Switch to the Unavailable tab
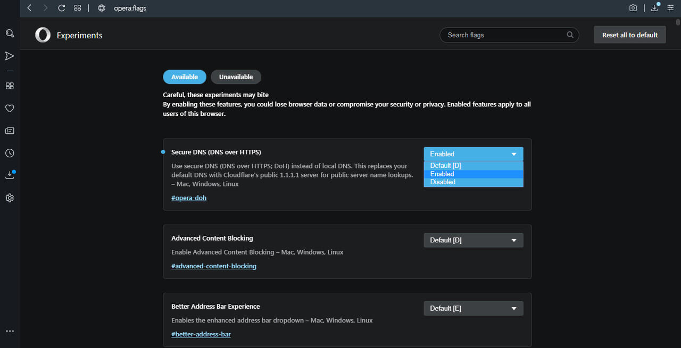Viewport: 681px width, 348px height. [x=236, y=77]
